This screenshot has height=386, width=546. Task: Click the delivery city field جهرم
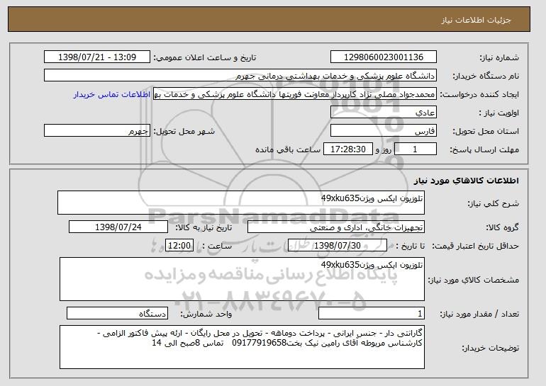[97, 131]
